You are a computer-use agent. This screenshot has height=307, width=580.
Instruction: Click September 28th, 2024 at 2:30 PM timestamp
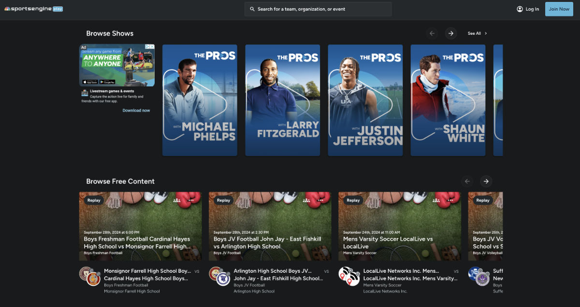241,233
